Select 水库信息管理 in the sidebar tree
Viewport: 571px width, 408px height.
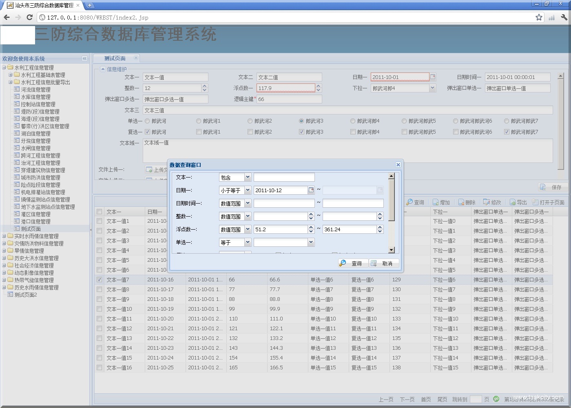coord(35,97)
